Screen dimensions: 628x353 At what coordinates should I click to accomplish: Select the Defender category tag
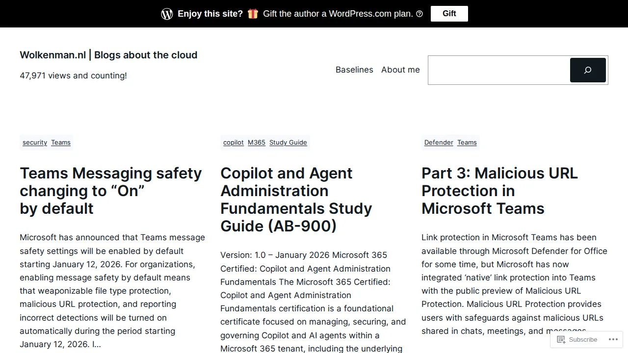[x=439, y=142]
